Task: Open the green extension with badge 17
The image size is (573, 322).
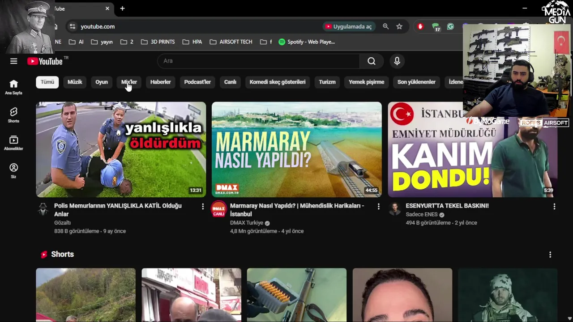Action: tap(436, 27)
